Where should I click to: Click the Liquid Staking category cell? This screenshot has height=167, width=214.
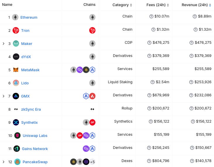tap(120, 82)
